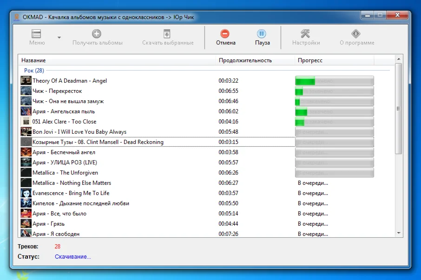The width and height of the screenshot is (421, 280).
Task: Click the Скачать выбранные download icon
Action: (x=167, y=34)
